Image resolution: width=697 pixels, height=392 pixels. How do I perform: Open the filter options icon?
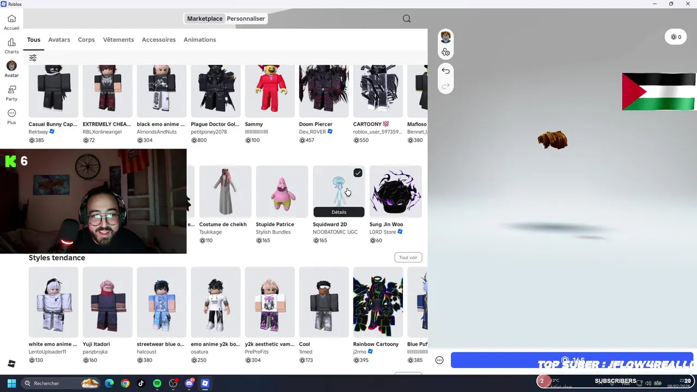pyautogui.click(x=33, y=58)
